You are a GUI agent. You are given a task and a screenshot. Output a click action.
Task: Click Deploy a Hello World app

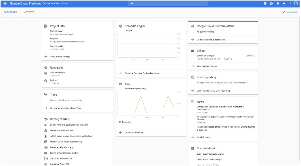[62, 147]
